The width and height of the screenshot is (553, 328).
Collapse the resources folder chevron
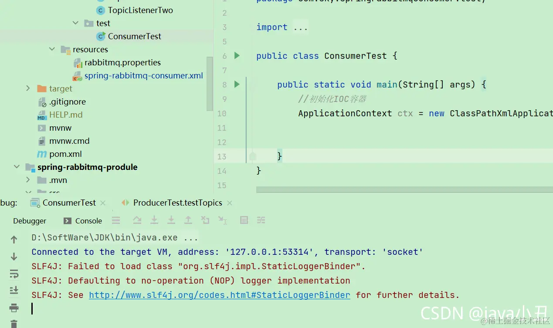coord(52,49)
